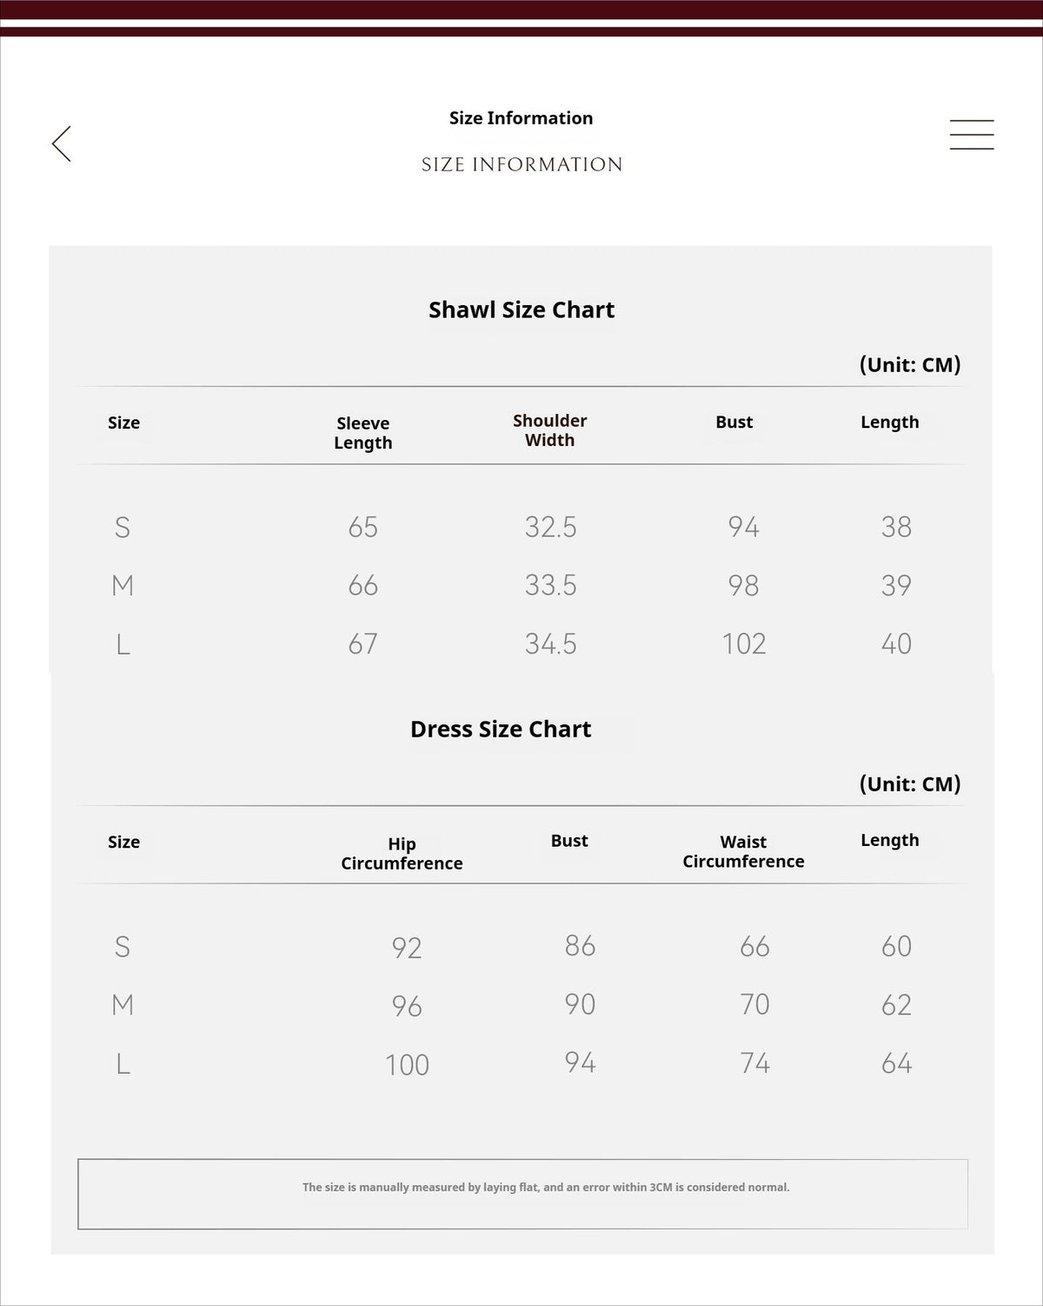Click dress Waist Circumference column header
1043x1306 pixels.
pyautogui.click(x=743, y=852)
